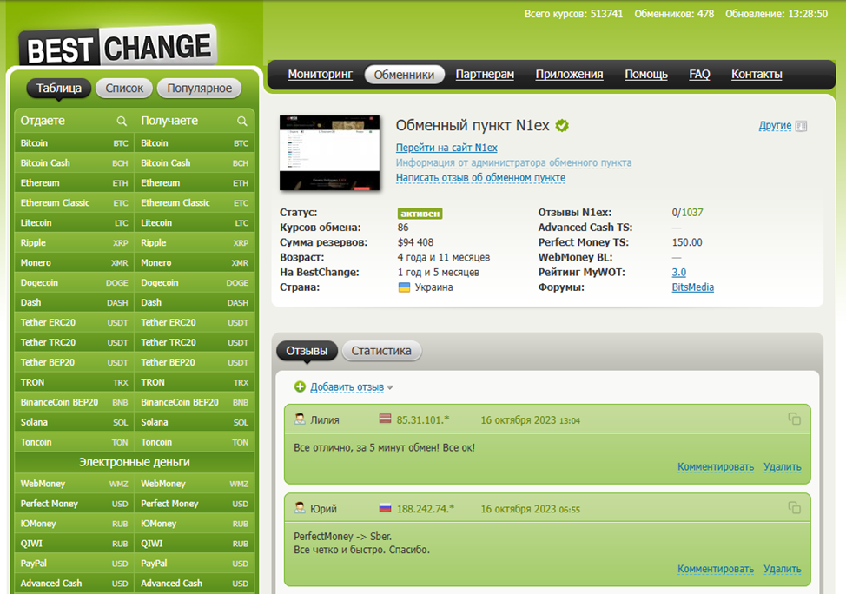Click the IP address 188.242.74.*
Screen dimensions: 846x594
point(426,509)
